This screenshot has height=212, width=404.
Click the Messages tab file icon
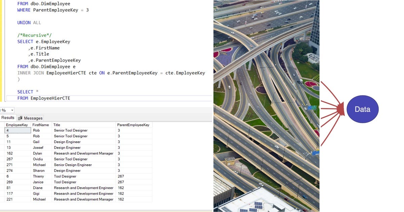(21, 118)
